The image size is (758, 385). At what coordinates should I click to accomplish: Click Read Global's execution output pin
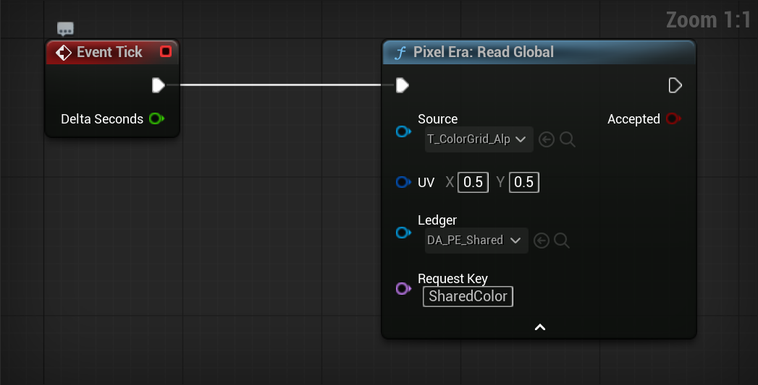(675, 85)
